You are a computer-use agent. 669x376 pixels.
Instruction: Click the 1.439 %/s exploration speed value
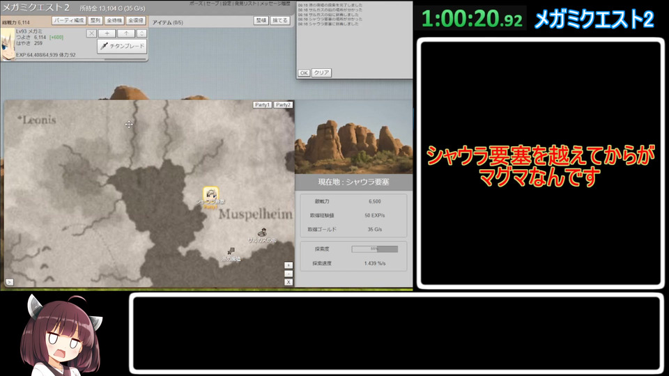tap(375, 263)
